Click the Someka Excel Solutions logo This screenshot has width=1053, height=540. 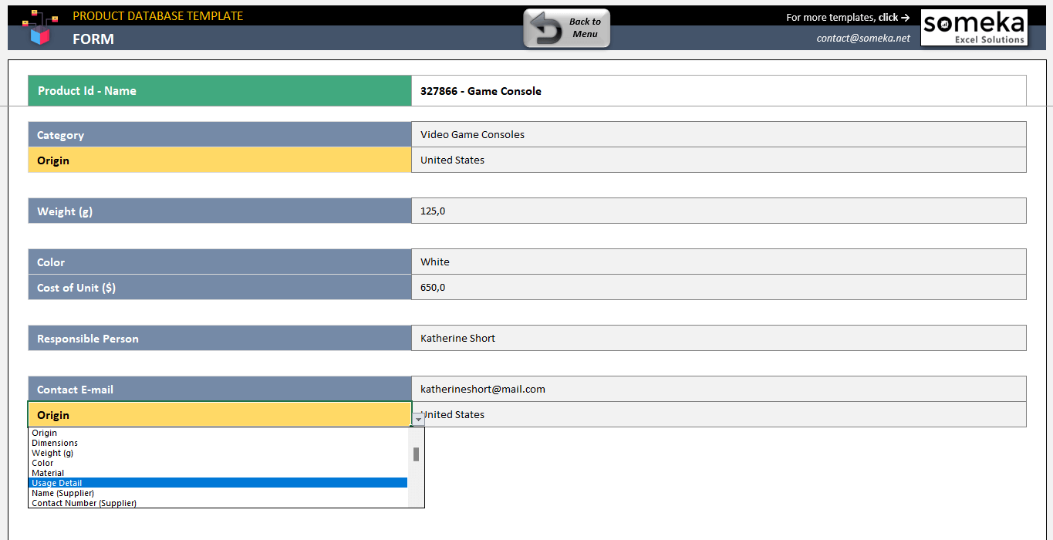point(974,27)
